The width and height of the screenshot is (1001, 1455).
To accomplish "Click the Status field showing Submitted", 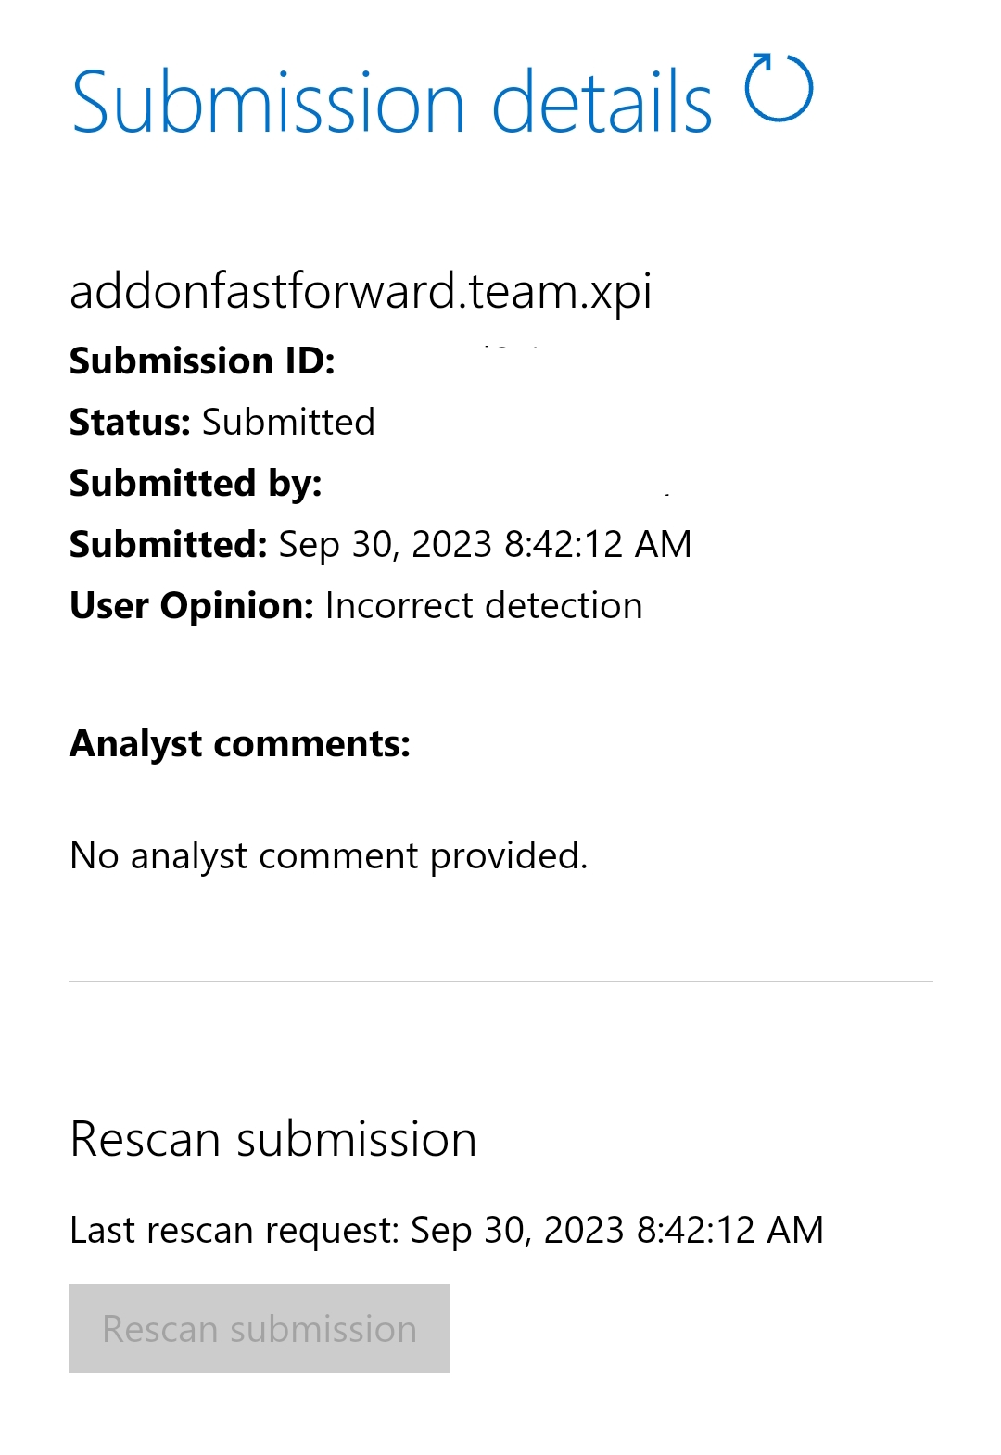I will click(x=287, y=422).
